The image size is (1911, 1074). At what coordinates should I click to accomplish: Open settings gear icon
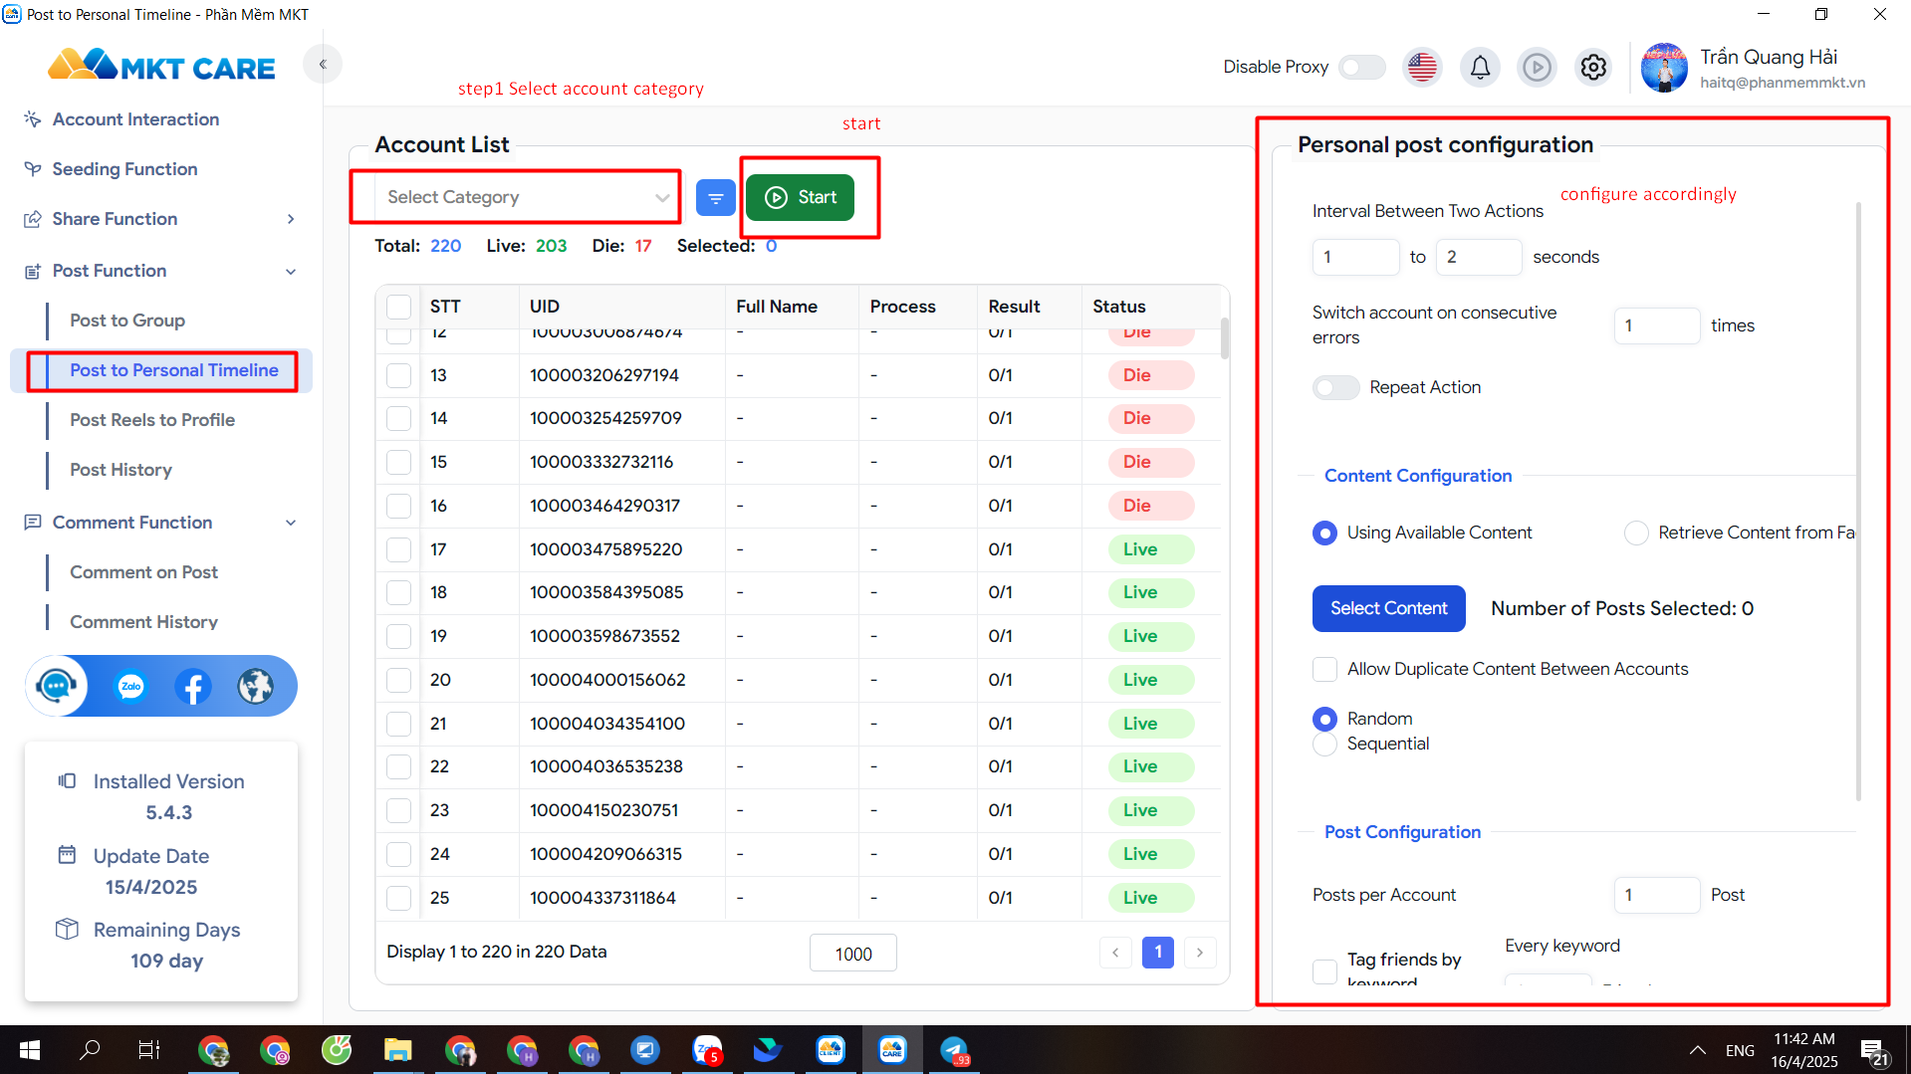click(x=1593, y=67)
